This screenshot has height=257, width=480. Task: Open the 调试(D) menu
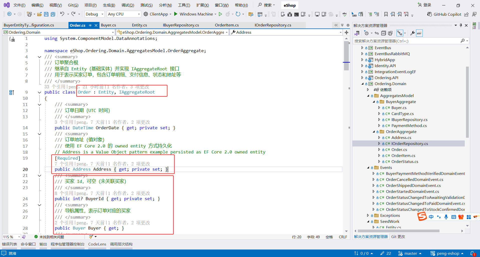pos(128,5)
